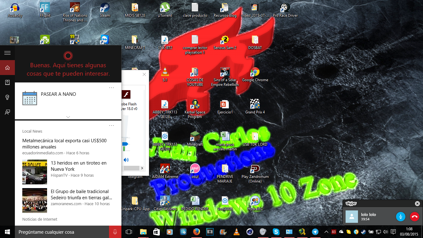Read Metalmecánica local exporta news headline
Screen dimensions: 423x238
coord(64,144)
